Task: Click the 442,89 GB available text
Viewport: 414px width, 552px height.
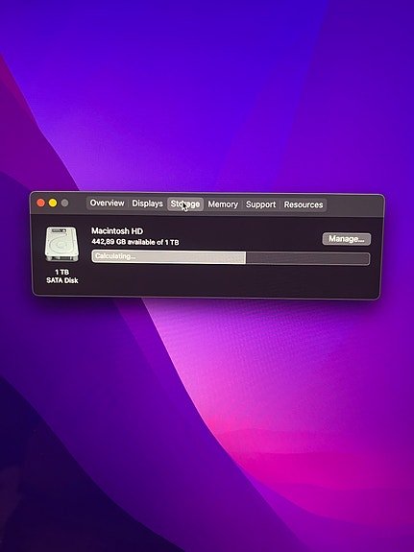Action: [135, 242]
